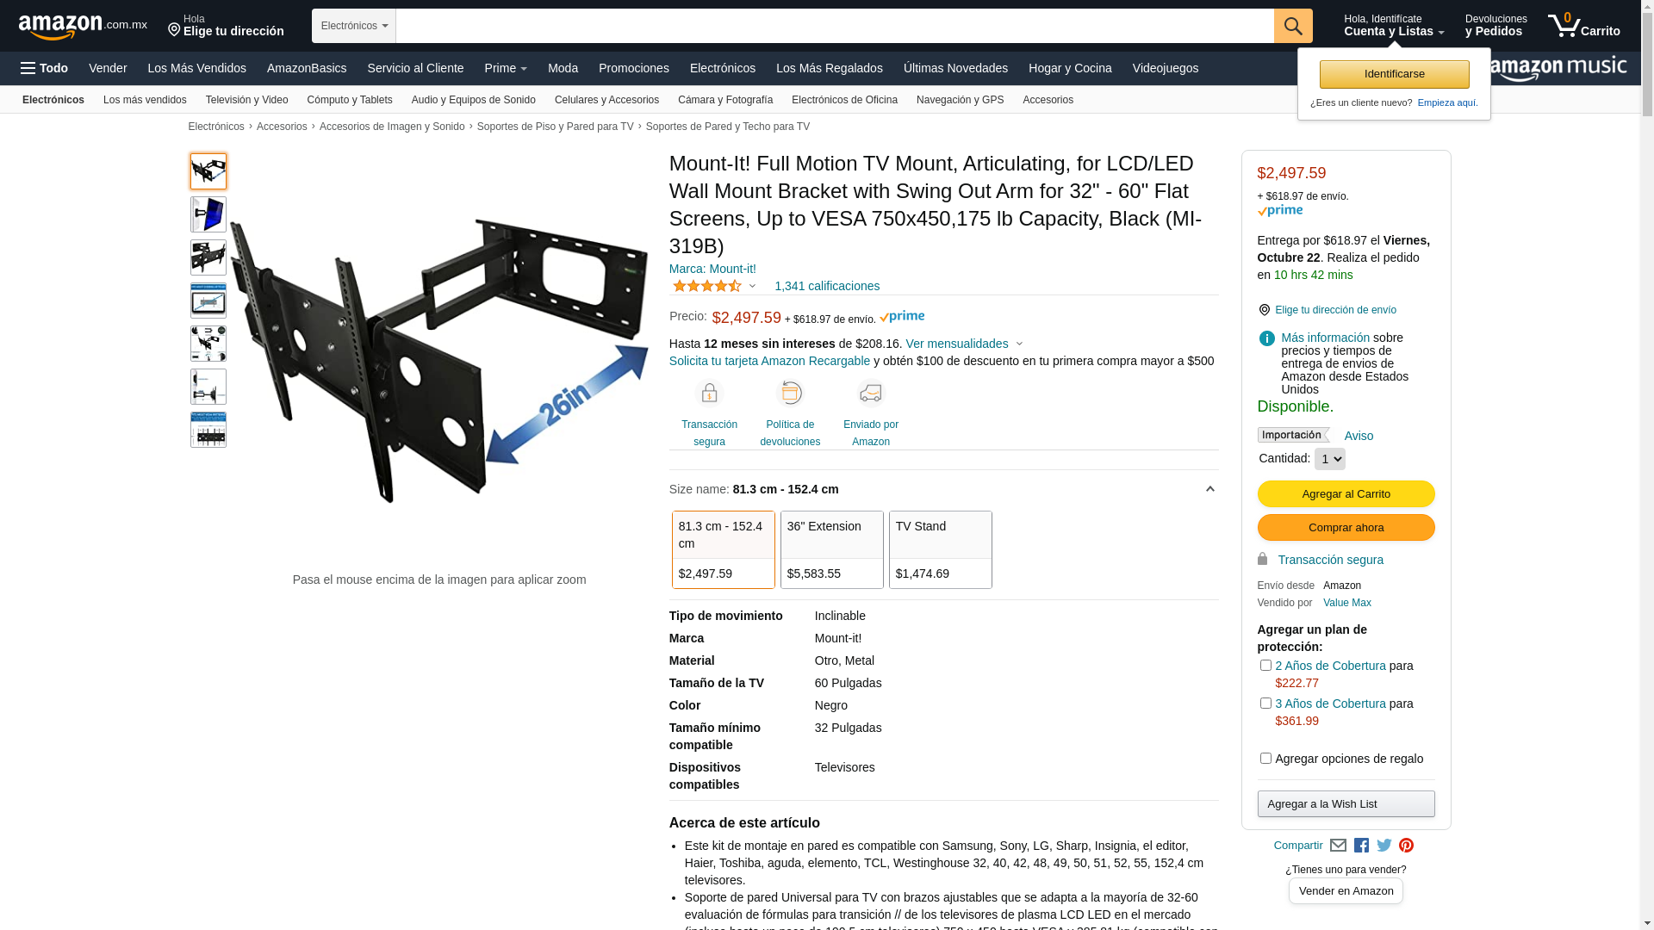Click the magnifier search button
The height and width of the screenshot is (930, 1654).
coord(1292,26)
